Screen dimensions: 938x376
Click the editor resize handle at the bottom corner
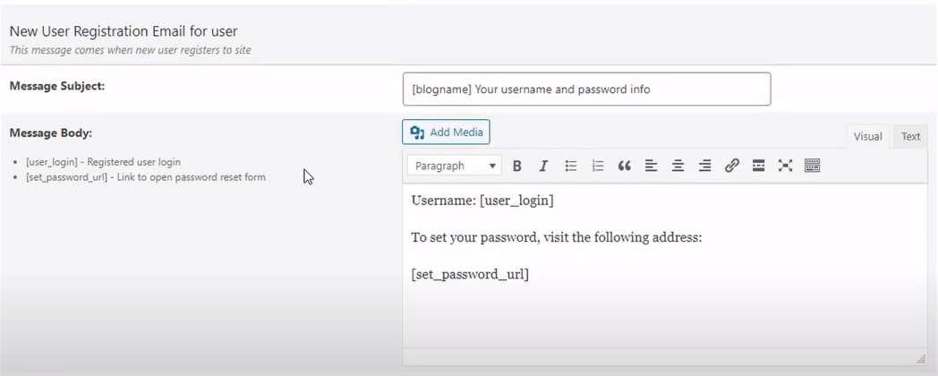coord(920,358)
